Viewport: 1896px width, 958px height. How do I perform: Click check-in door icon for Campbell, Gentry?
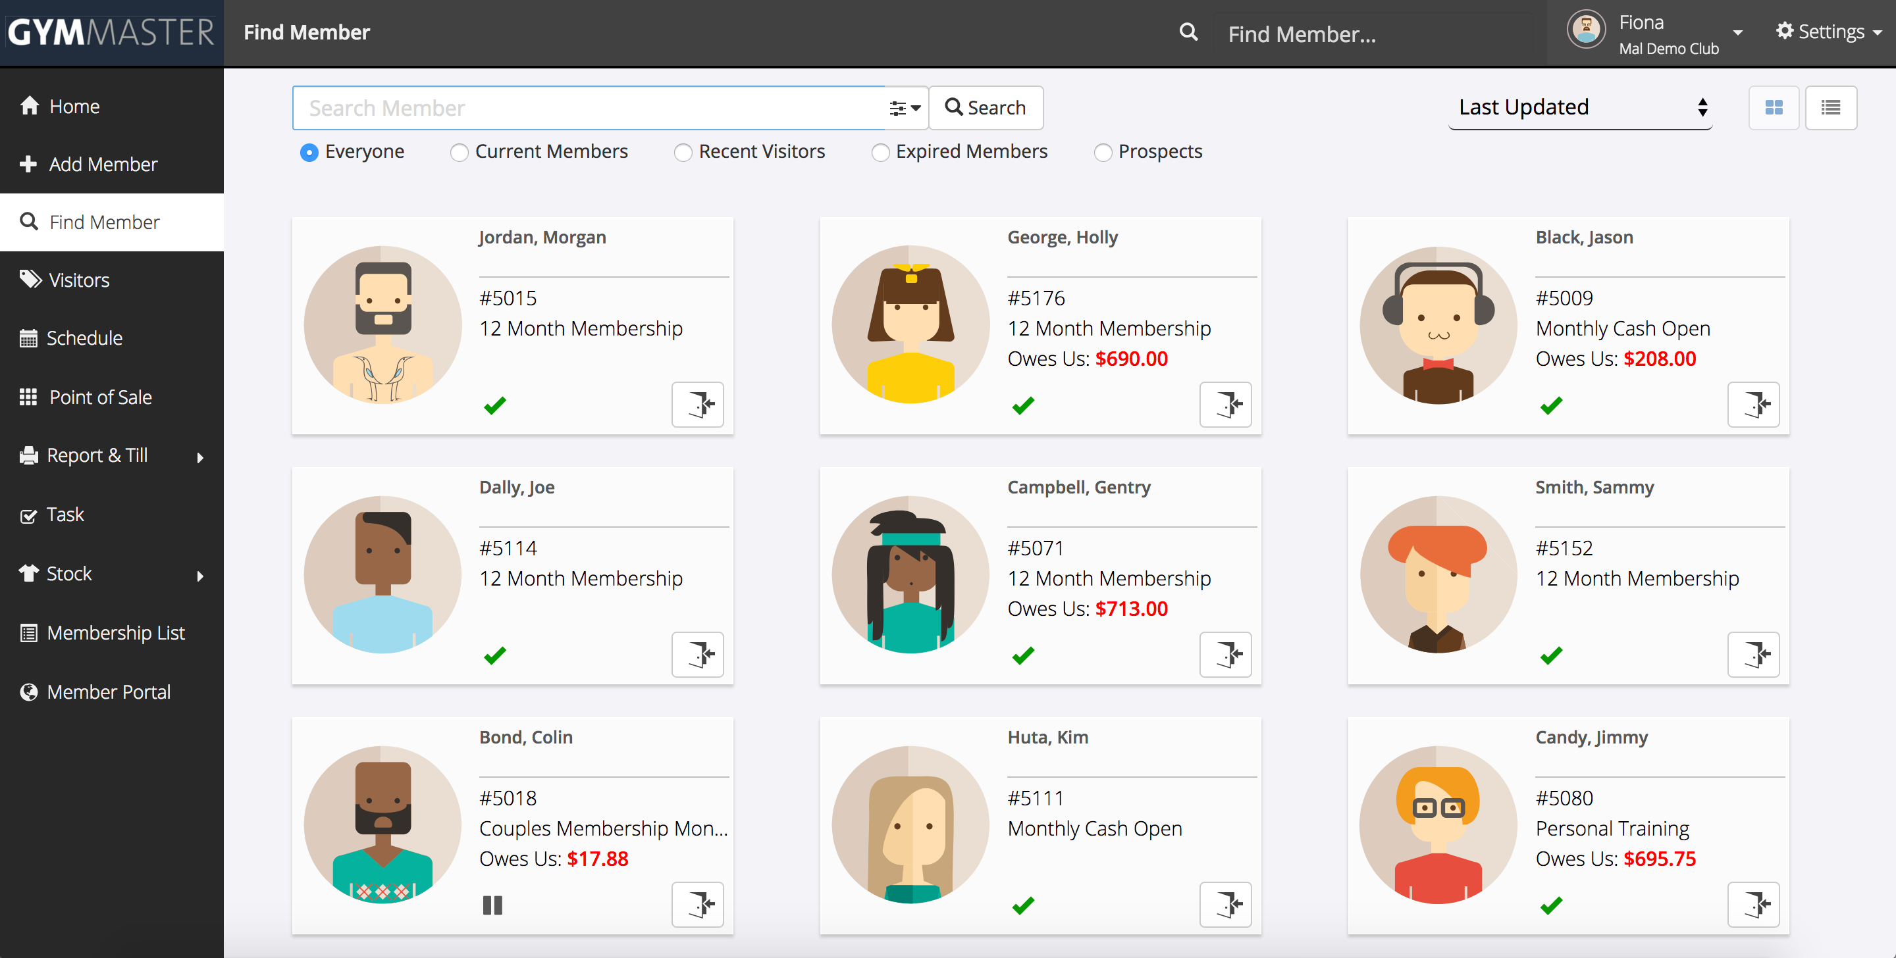(x=1224, y=654)
